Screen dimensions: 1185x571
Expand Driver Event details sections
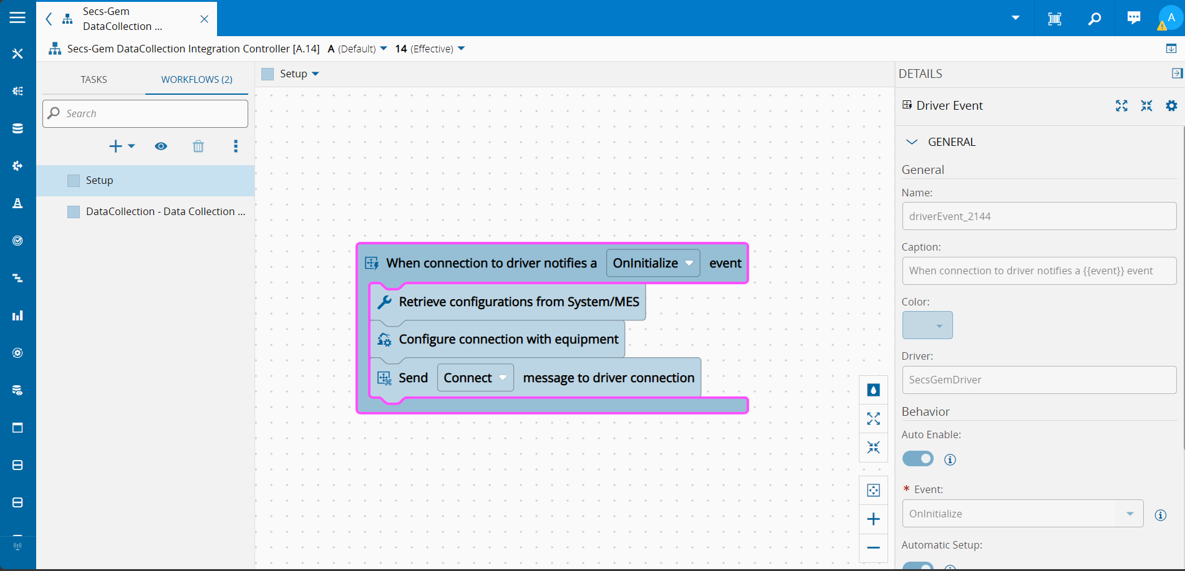(x=1122, y=106)
